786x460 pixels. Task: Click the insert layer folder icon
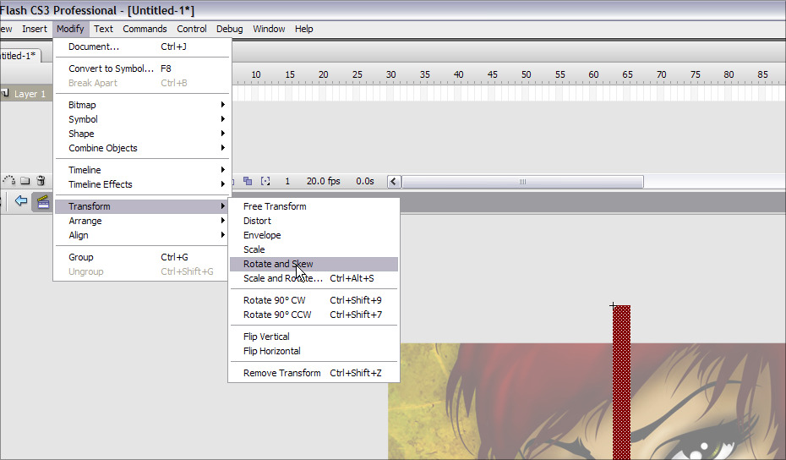pyautogui.click(x=25, y=181)
